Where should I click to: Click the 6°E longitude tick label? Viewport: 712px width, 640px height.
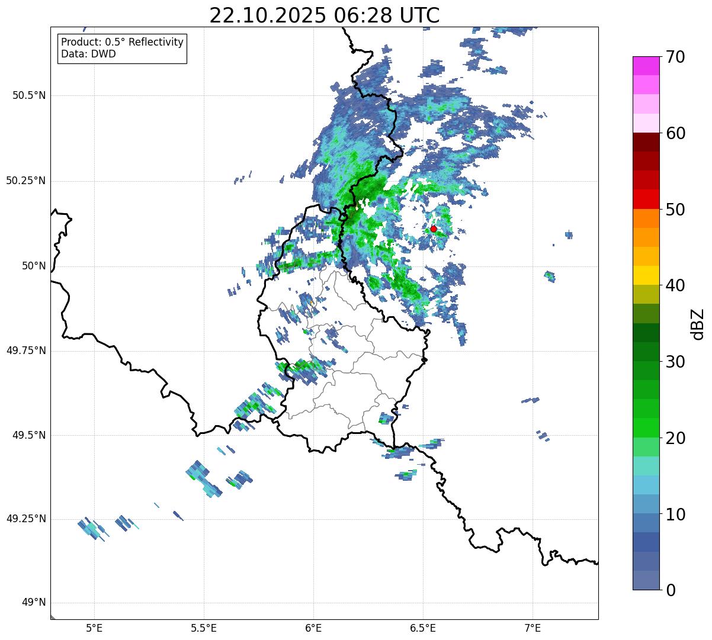click(313, 628)
